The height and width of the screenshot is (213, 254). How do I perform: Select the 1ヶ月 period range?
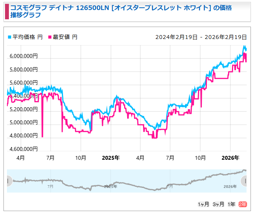(x=203, y=204)
